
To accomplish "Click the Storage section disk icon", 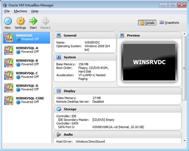I will click(59, 109).
